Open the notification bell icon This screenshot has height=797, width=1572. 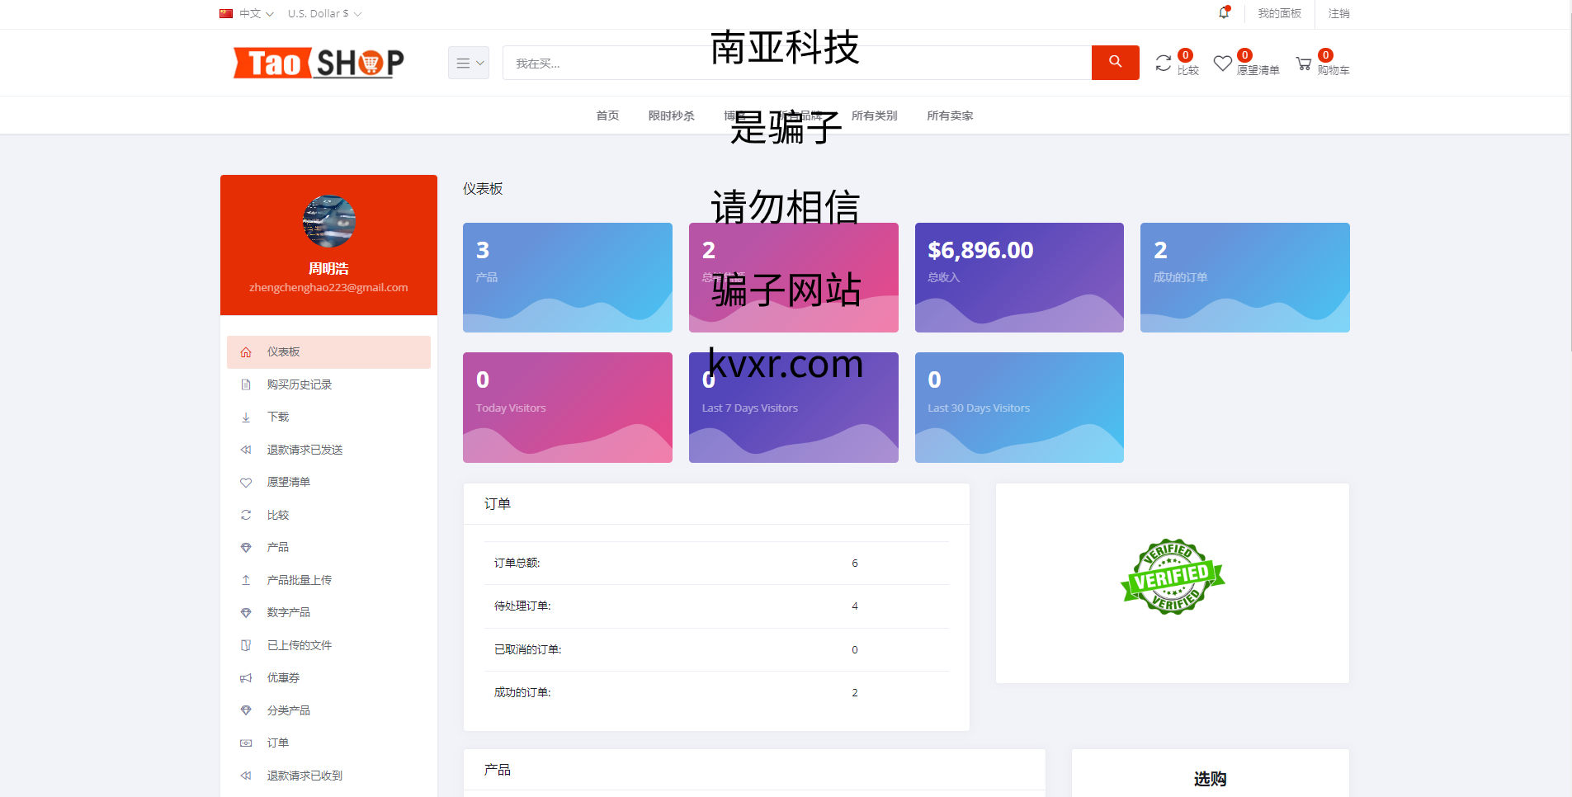tap(1224, 13)
